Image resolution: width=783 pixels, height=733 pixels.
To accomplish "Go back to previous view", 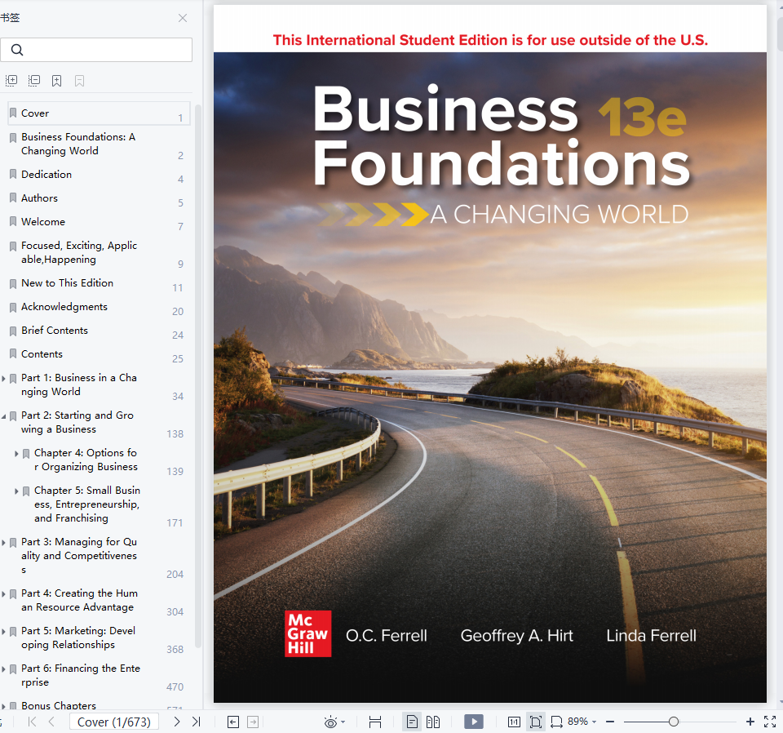I will (x=233, y=722).
